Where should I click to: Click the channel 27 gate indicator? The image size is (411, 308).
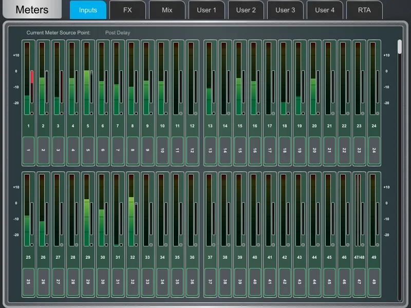click(x=62, y=245)
